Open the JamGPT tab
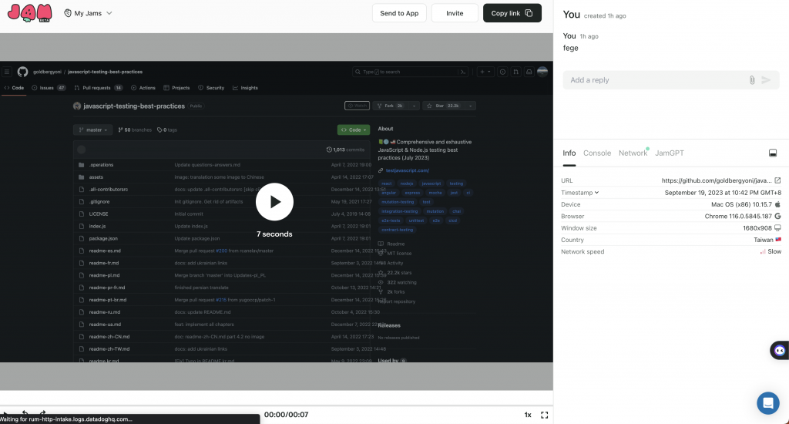 click(x=670, y=153)
